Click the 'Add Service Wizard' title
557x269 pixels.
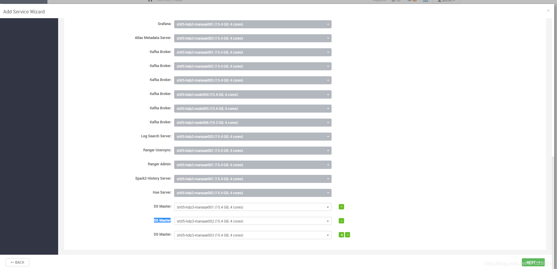pos(24,12)
